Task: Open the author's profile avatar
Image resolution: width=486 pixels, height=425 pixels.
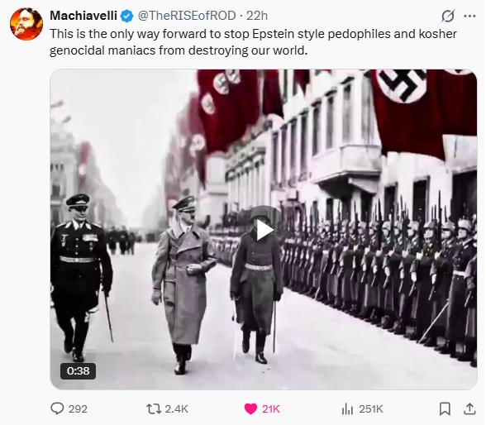Action: pyautogui.click(x=26, y=24)
